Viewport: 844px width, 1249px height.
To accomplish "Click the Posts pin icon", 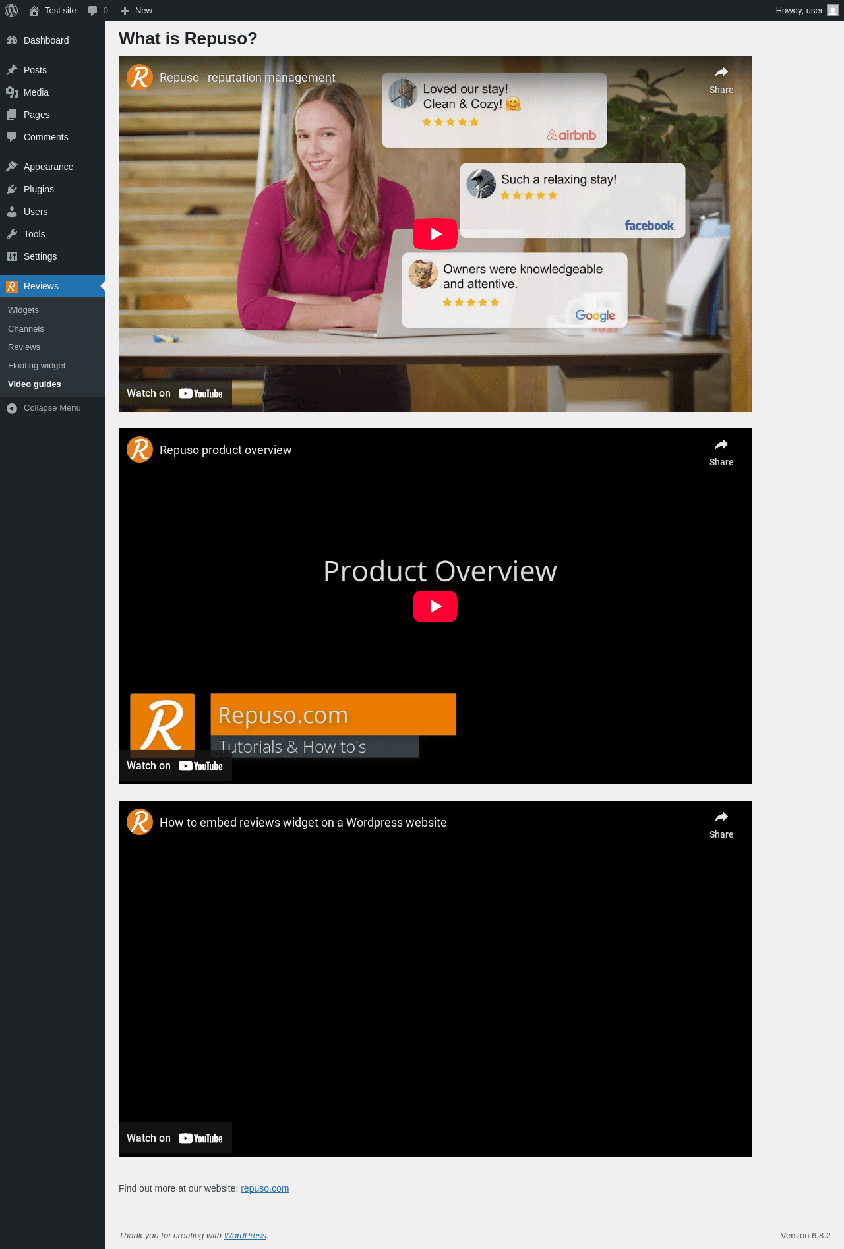I will click(12, 70).
